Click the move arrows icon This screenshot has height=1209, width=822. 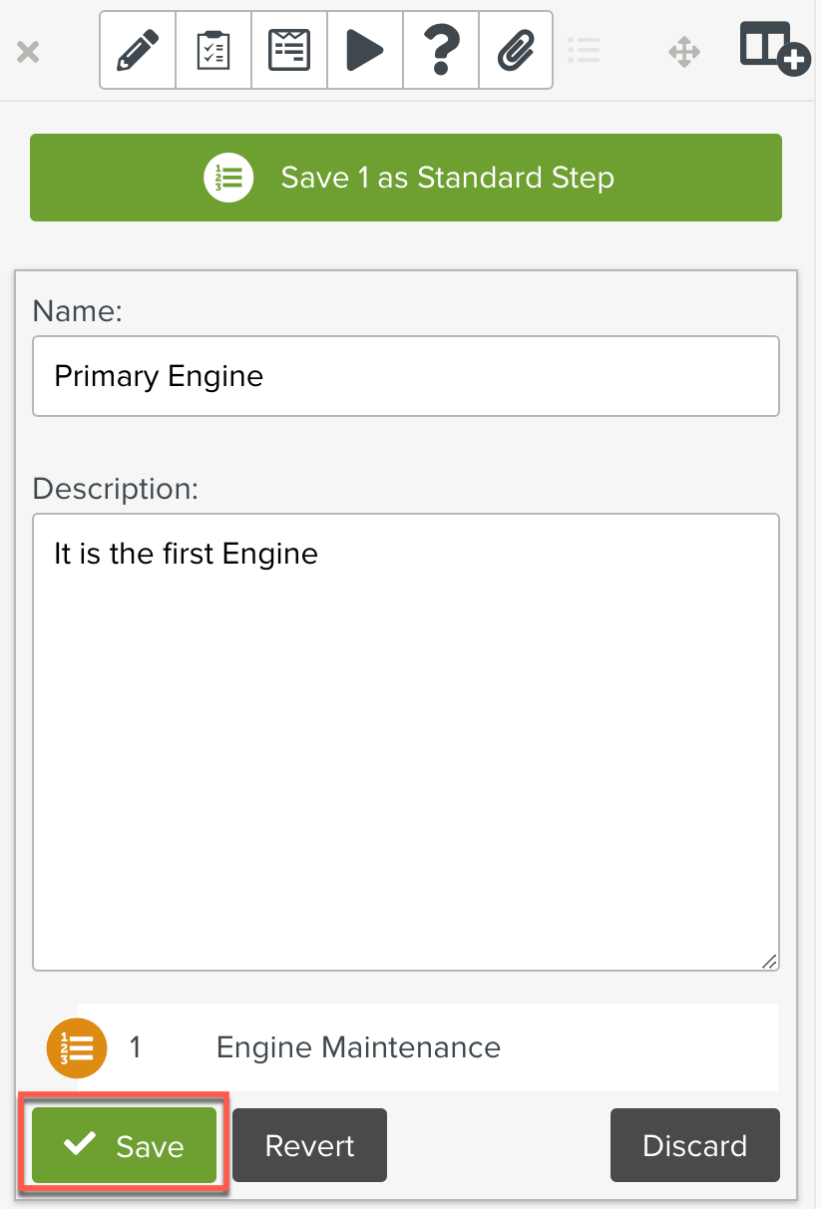click(x=684, y=52)
